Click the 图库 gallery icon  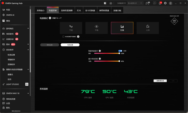point(4,44)
